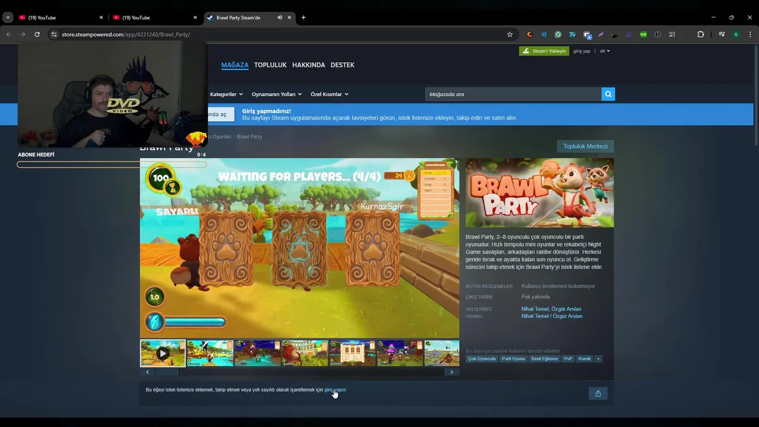Screen dimensions: 759x427
Task: Click the purple feather extension icon
Action: pyautogui.click(x=601, y=34)
